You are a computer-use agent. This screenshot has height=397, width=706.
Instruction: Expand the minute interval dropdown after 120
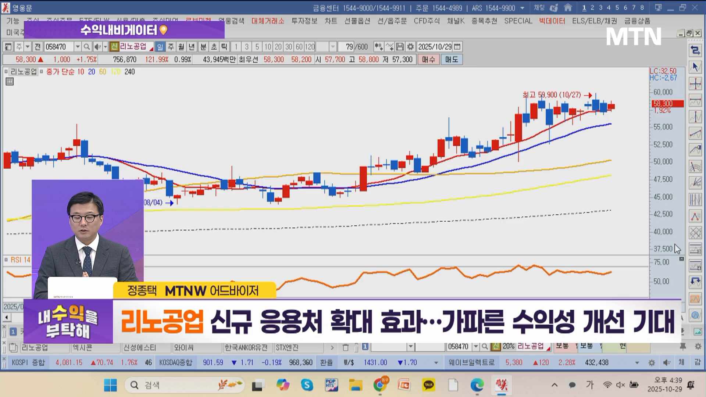pos(333,47)
